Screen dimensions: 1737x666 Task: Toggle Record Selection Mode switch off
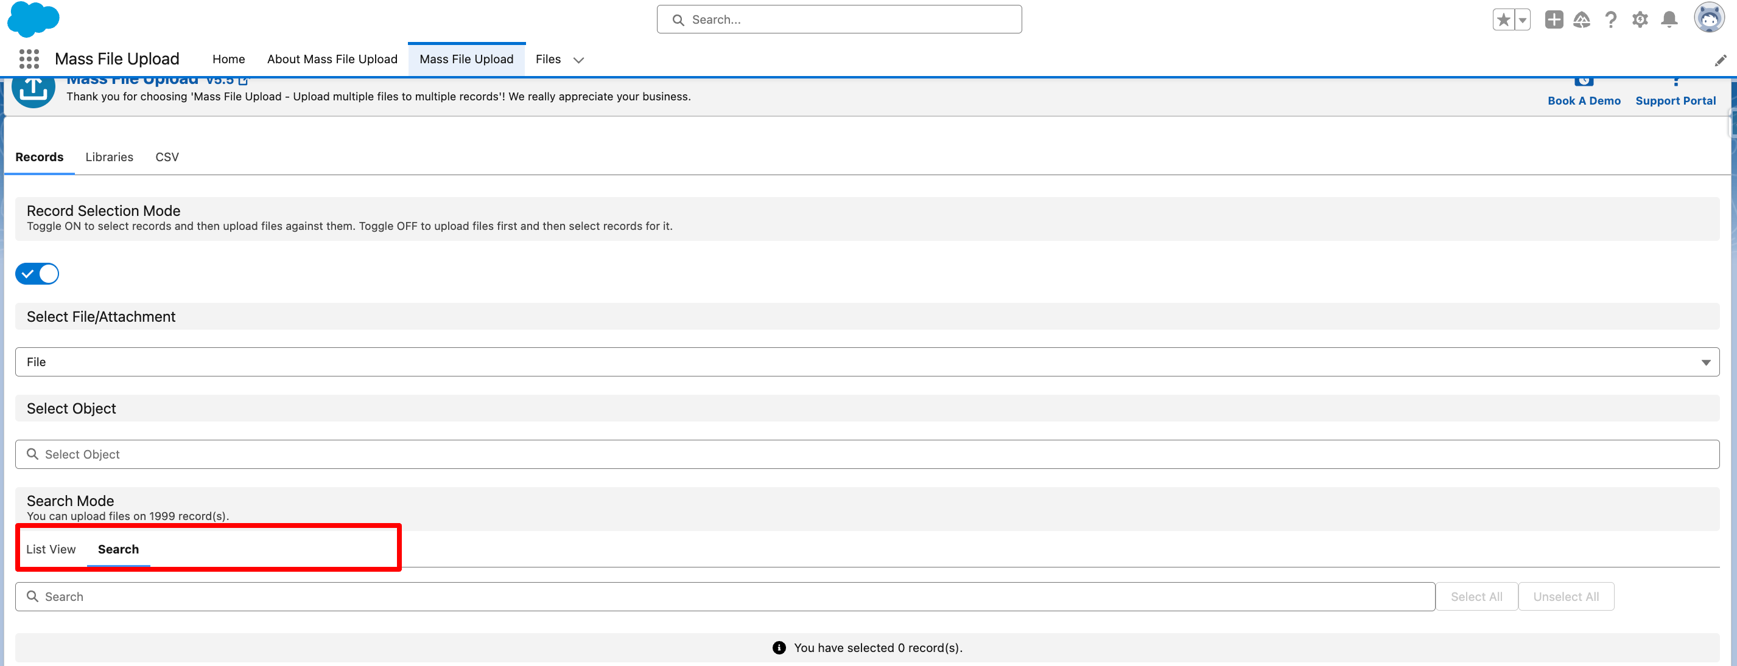37,274
